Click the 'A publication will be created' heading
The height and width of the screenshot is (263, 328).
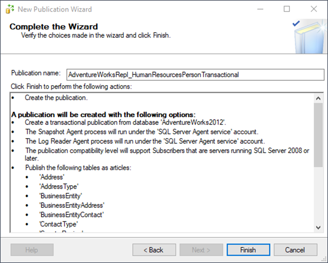(x=103, y=115)
